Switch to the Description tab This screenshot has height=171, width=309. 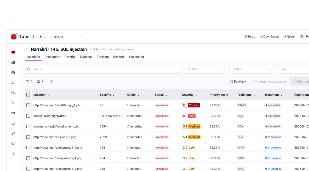click(52, 57)
